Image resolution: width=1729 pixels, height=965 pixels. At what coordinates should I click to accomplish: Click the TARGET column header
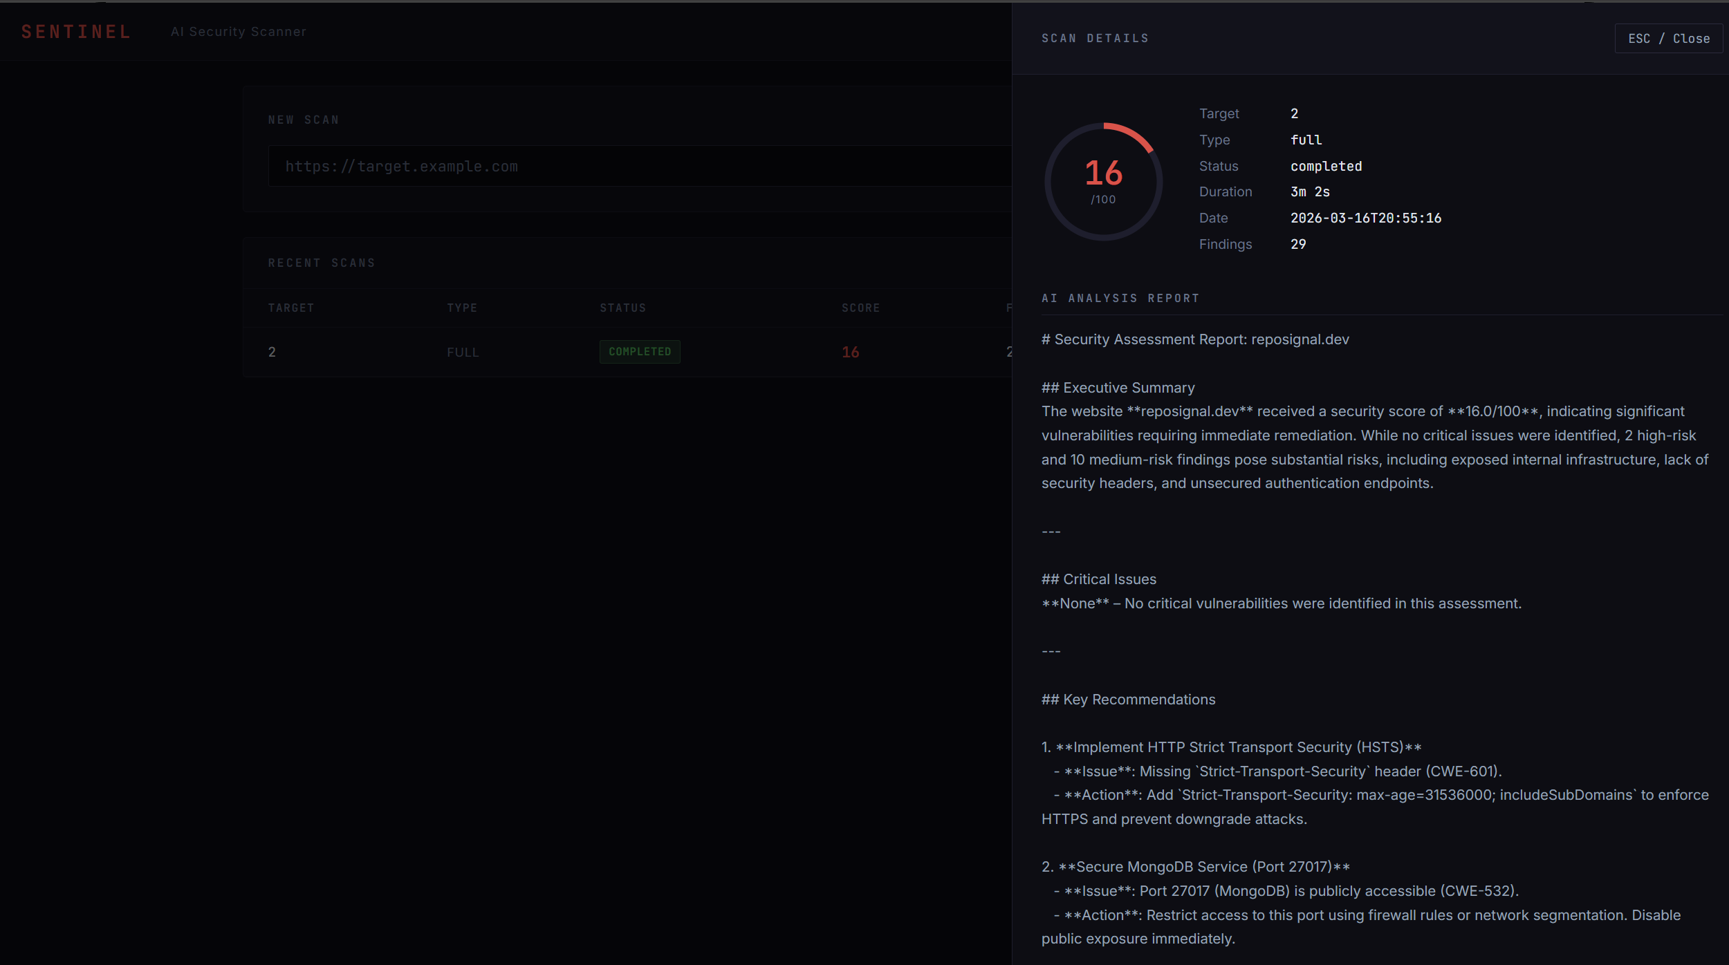(x=291, y=308)
